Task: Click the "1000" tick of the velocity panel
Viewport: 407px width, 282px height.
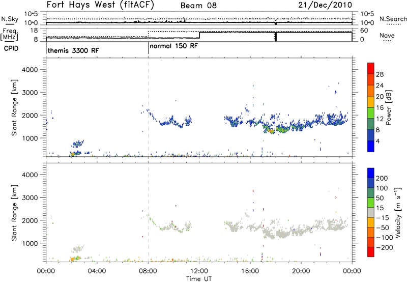Action: tap(30, 243)
